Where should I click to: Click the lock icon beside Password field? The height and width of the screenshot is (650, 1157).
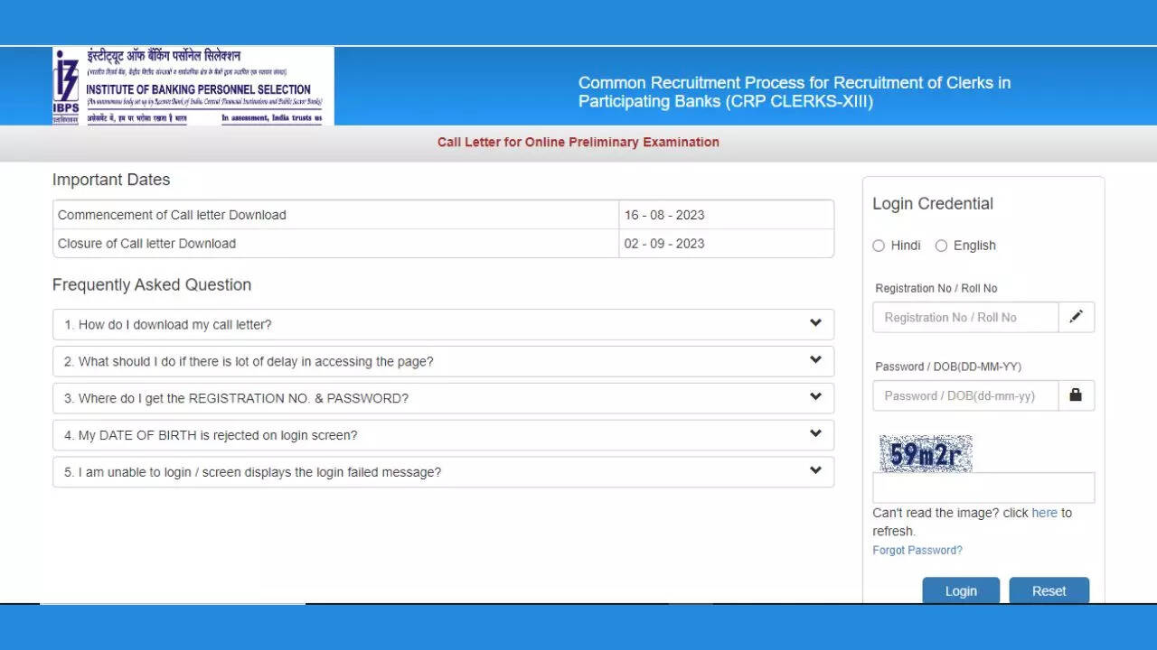1076,395
